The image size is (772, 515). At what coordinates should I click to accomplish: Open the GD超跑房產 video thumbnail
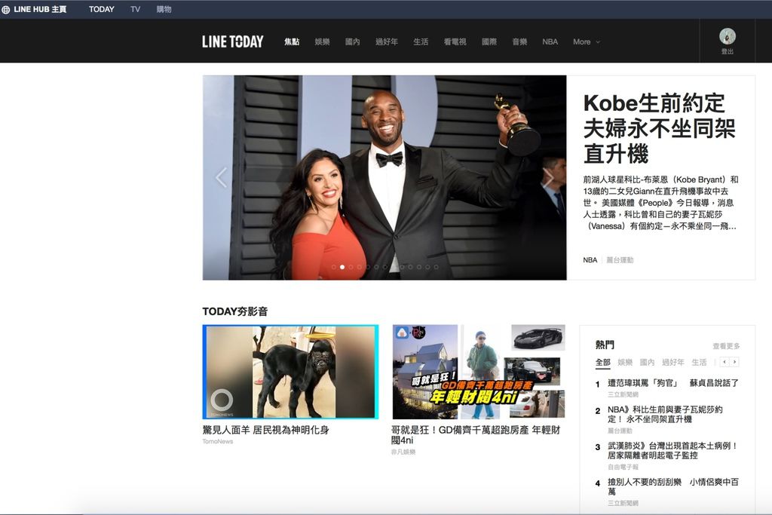pyautogui.click(x=479, y=372)
